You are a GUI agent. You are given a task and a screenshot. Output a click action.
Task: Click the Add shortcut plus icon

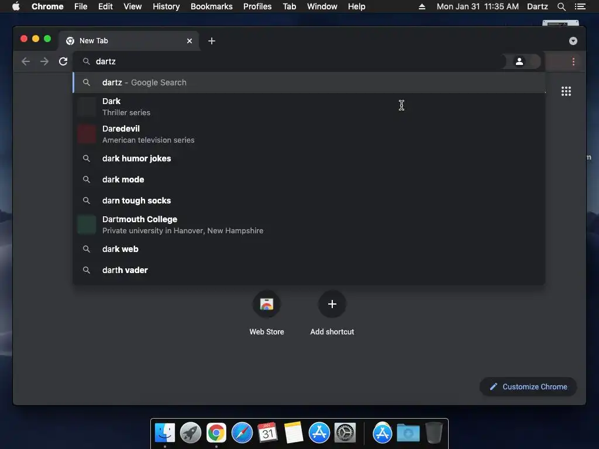[332, 304]
